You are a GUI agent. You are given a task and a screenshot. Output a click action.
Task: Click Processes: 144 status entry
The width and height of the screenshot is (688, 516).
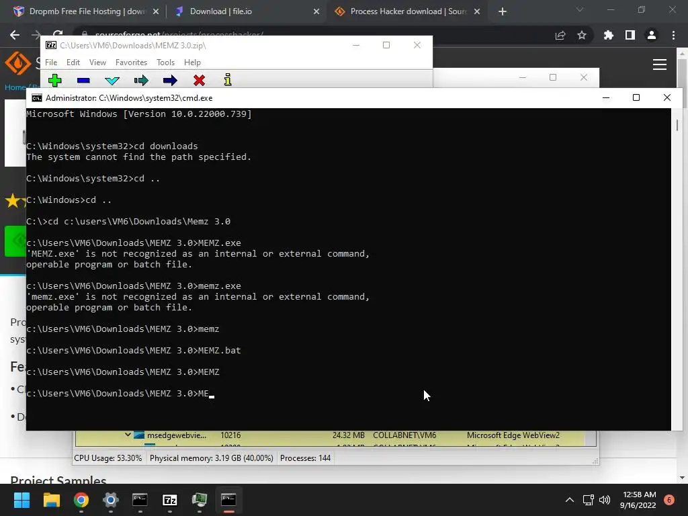pos(306,458)
